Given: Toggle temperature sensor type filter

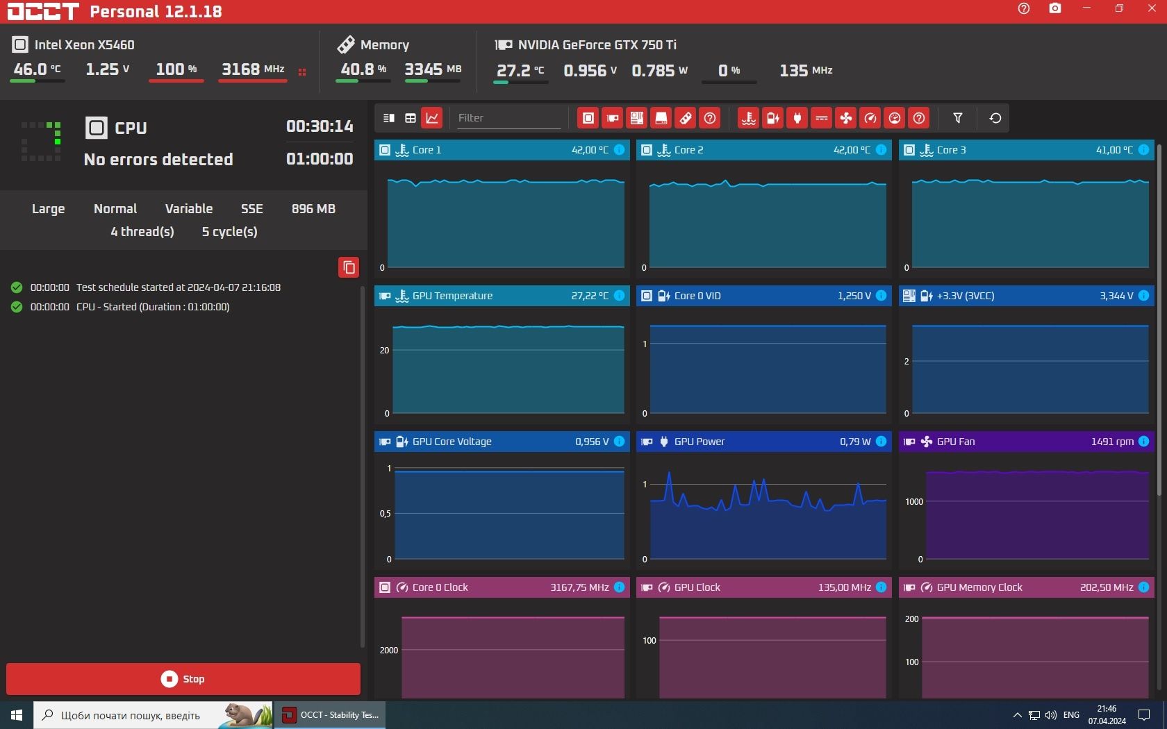Looking at the screenshot, I should [749, 118].
